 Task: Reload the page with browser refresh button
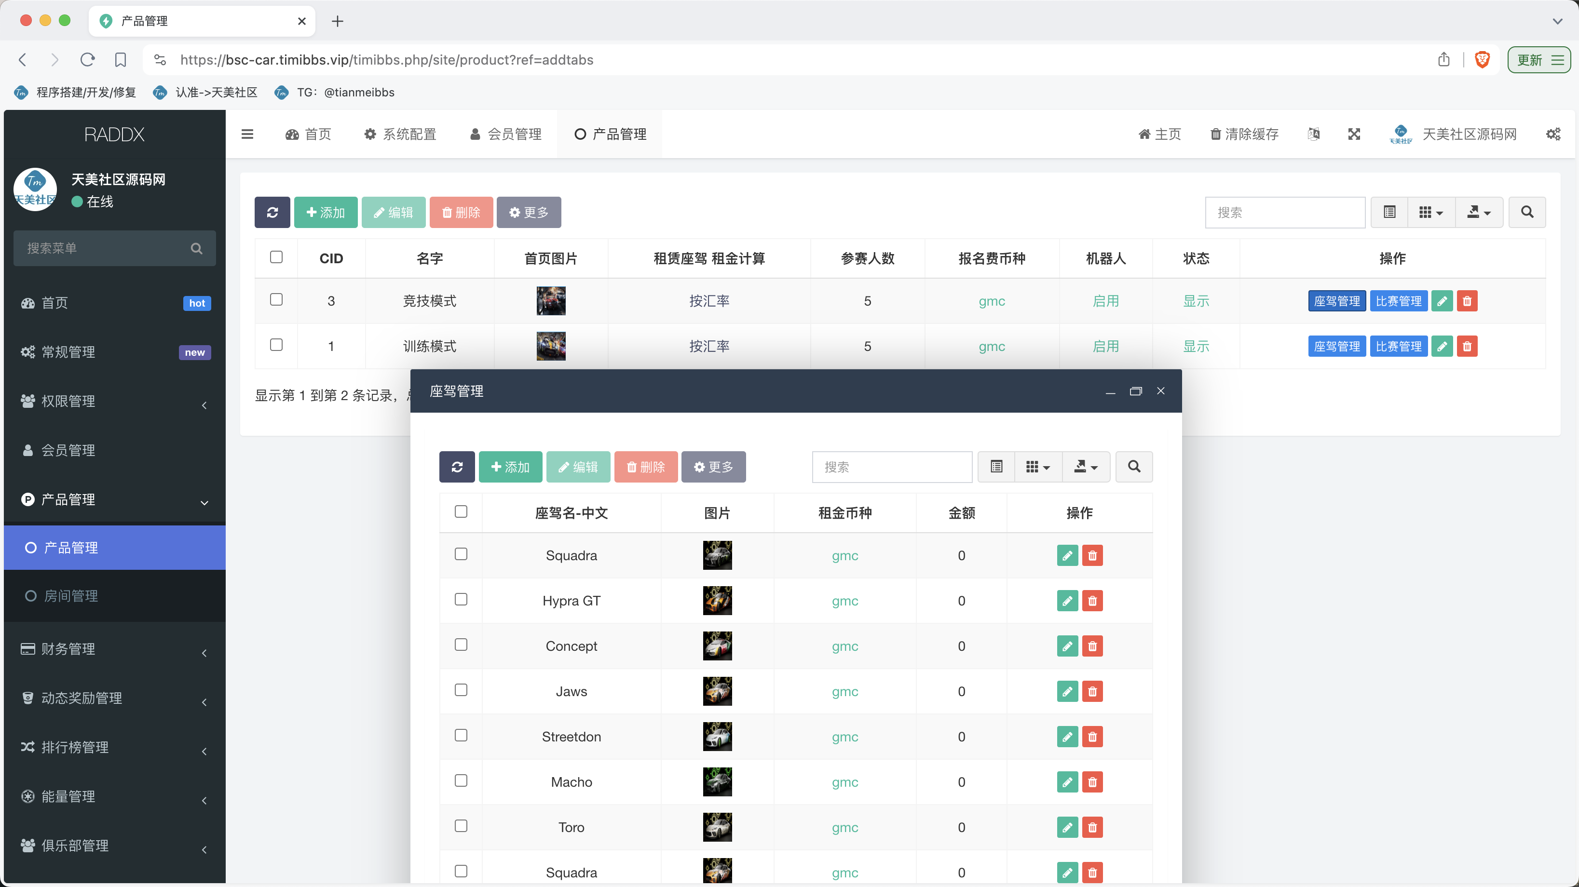tap(88, 59)
